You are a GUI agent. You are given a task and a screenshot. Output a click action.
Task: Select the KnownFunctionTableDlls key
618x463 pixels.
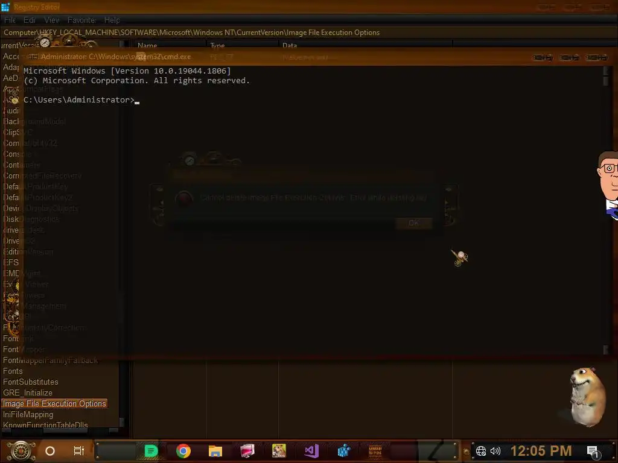(x=45, y=425)
